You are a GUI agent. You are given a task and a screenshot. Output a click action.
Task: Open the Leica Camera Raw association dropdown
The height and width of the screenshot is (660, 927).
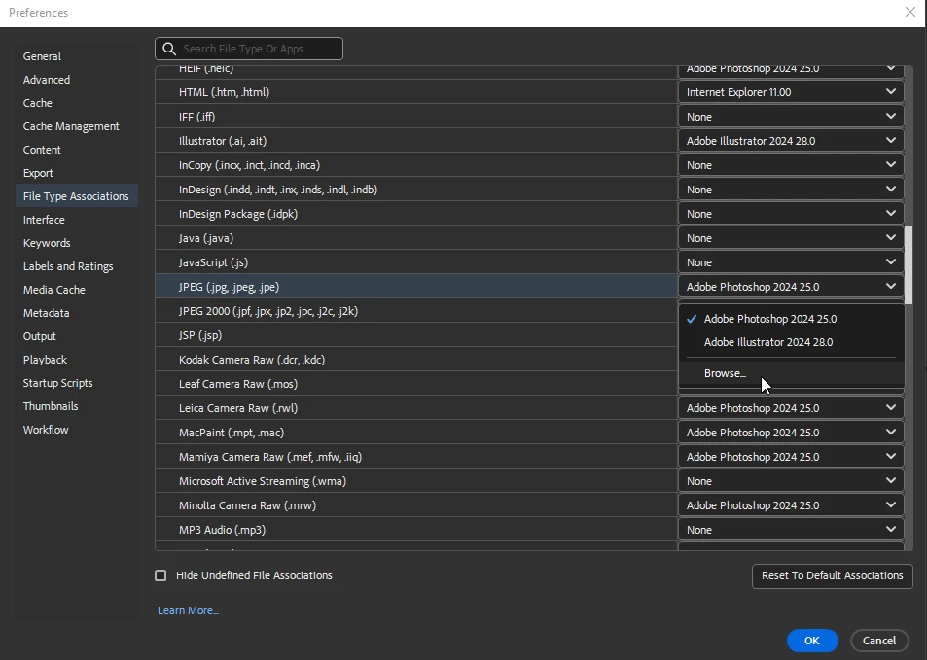[x=791, y=407]
